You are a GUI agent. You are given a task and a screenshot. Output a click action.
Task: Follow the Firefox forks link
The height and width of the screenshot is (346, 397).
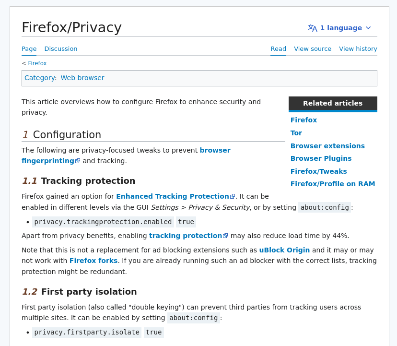pyautogui.click(x=93, y=261)
